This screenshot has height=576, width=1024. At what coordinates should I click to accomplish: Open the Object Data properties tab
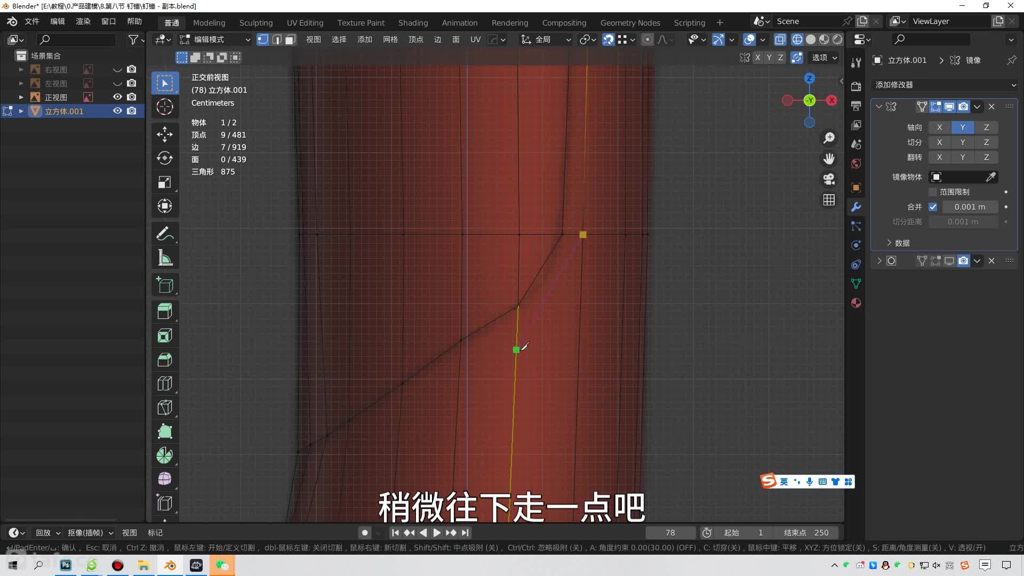pyautogui.click(x=856, y=284)
